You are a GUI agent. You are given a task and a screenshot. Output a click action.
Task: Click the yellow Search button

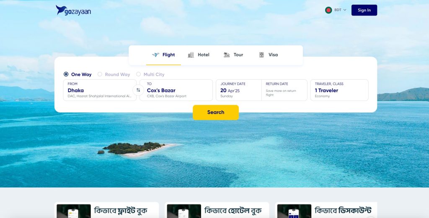point(216,112)
